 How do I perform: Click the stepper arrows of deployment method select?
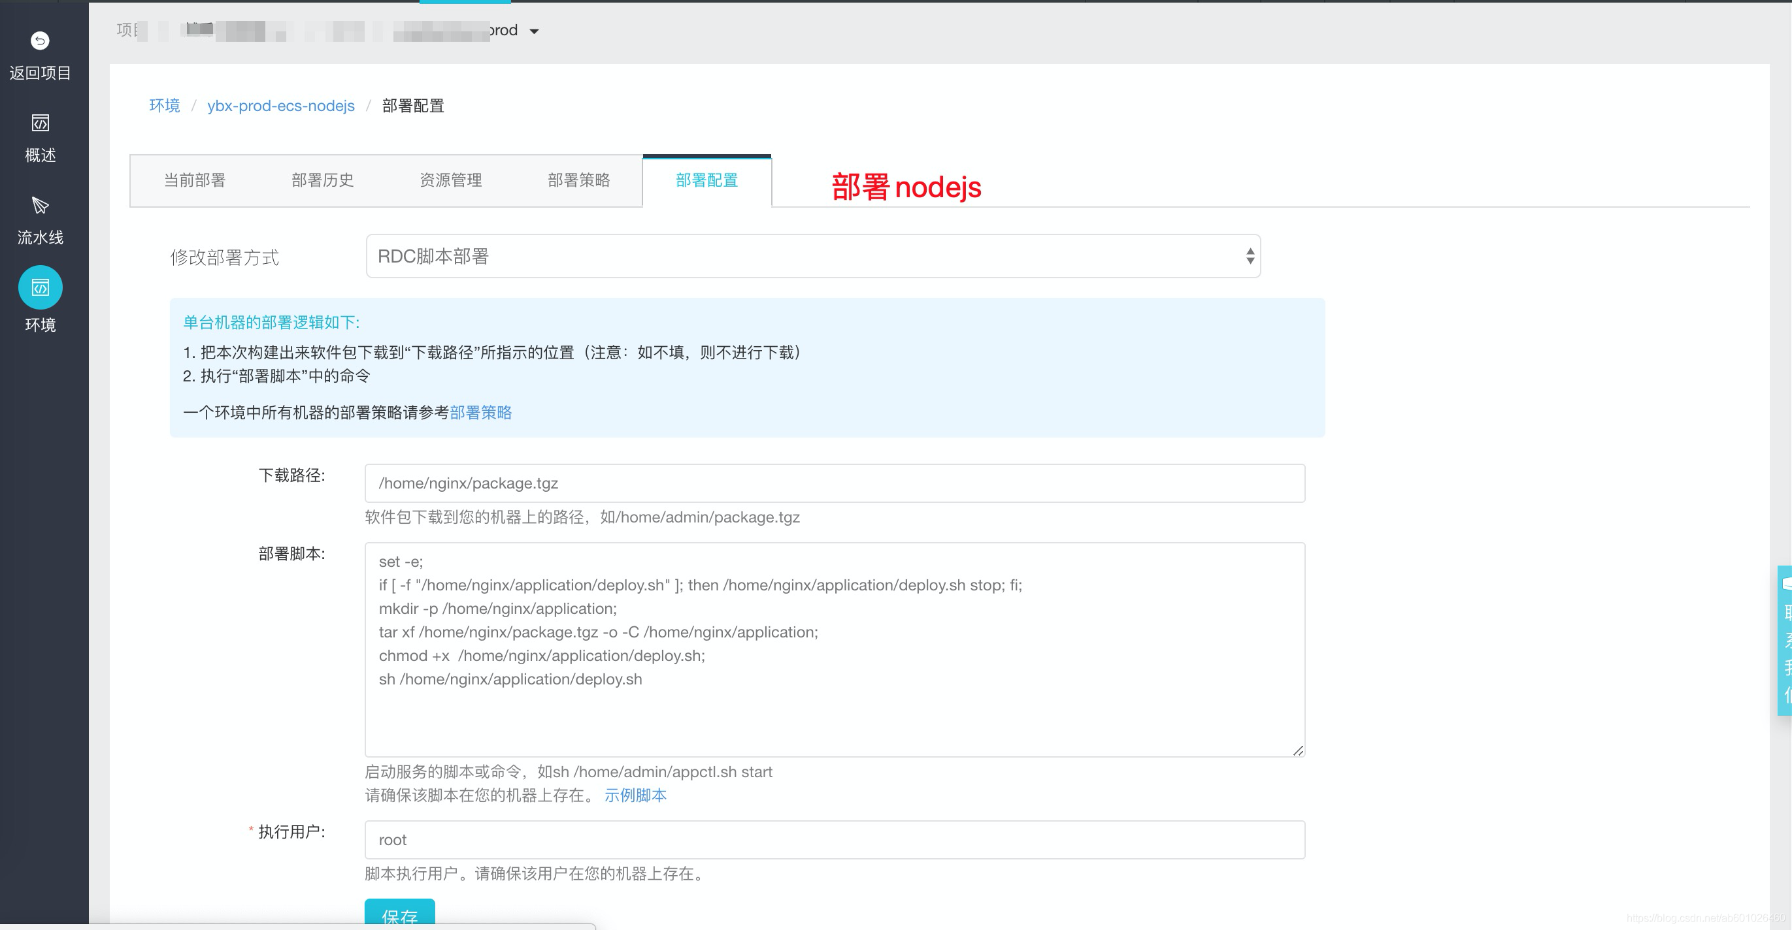(x=1250, y=257)
